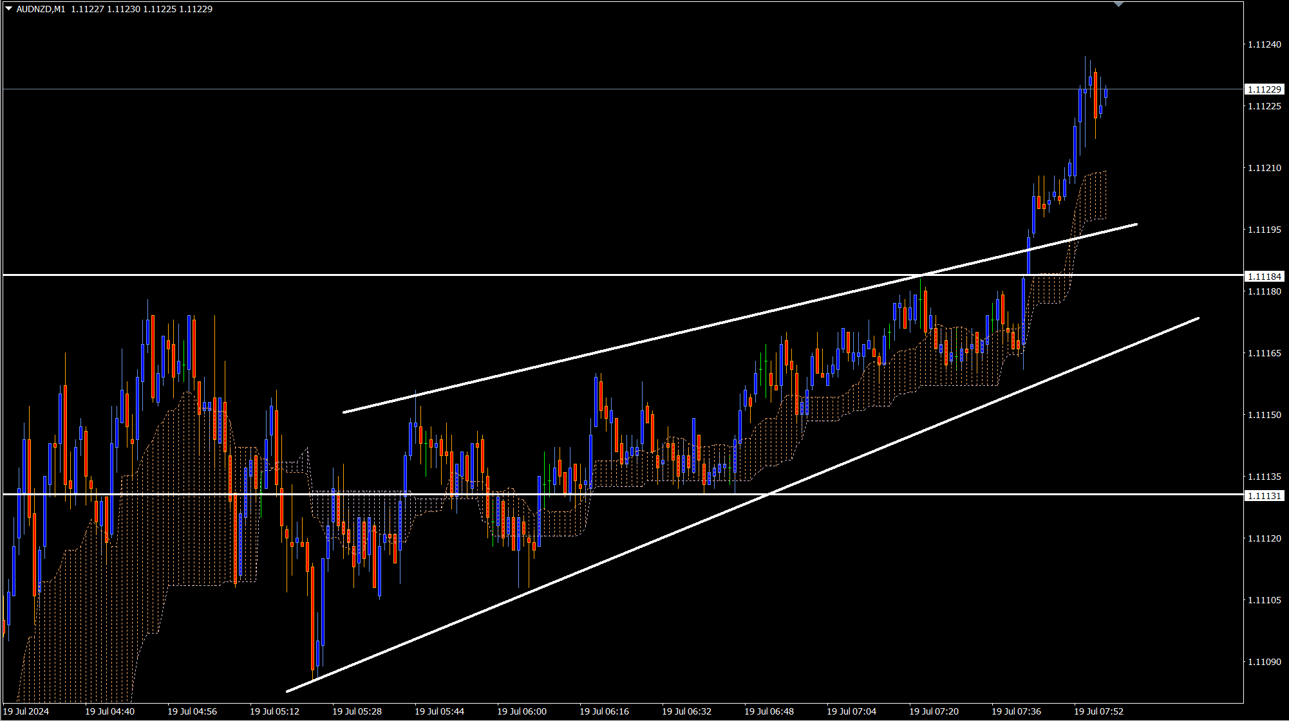Select the 1.11131 horizontal line price tag
1289x721 pixels.
tap(1265, 496)
